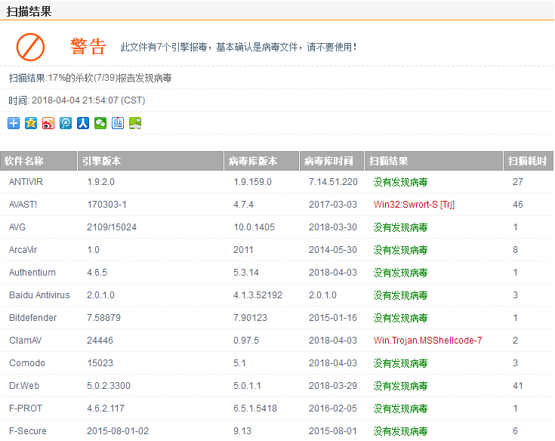Screen dimensions: 555x441
Task: Click Dr.Web's 没有发现病毒 result
Action: click(x=400, y=386)
